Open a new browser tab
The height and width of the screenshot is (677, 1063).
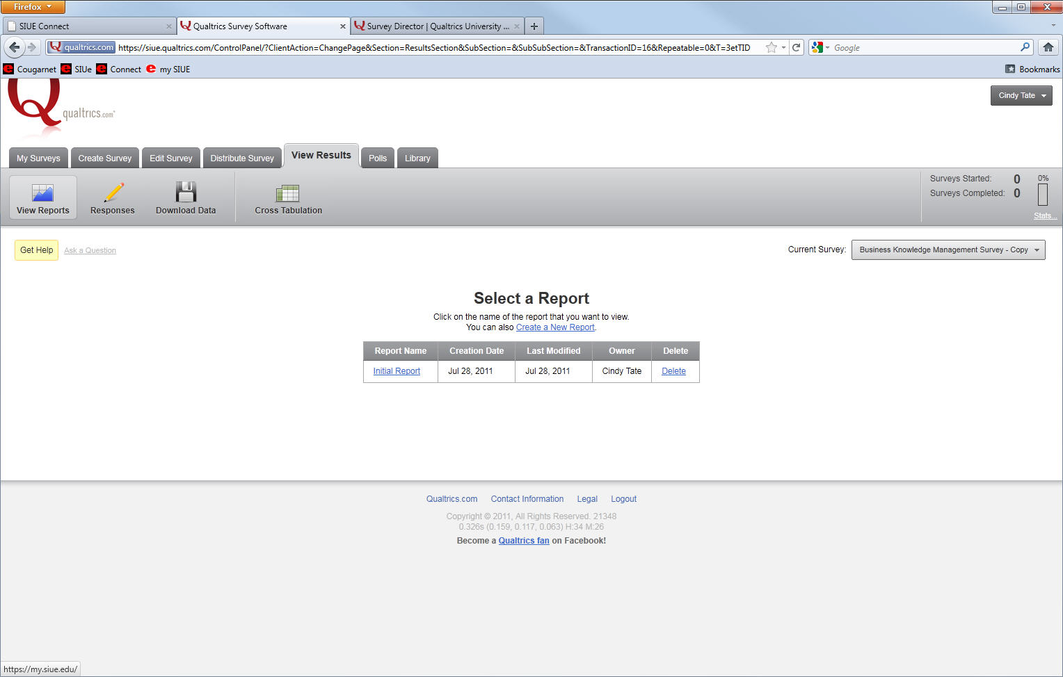(x=534, y=26)
